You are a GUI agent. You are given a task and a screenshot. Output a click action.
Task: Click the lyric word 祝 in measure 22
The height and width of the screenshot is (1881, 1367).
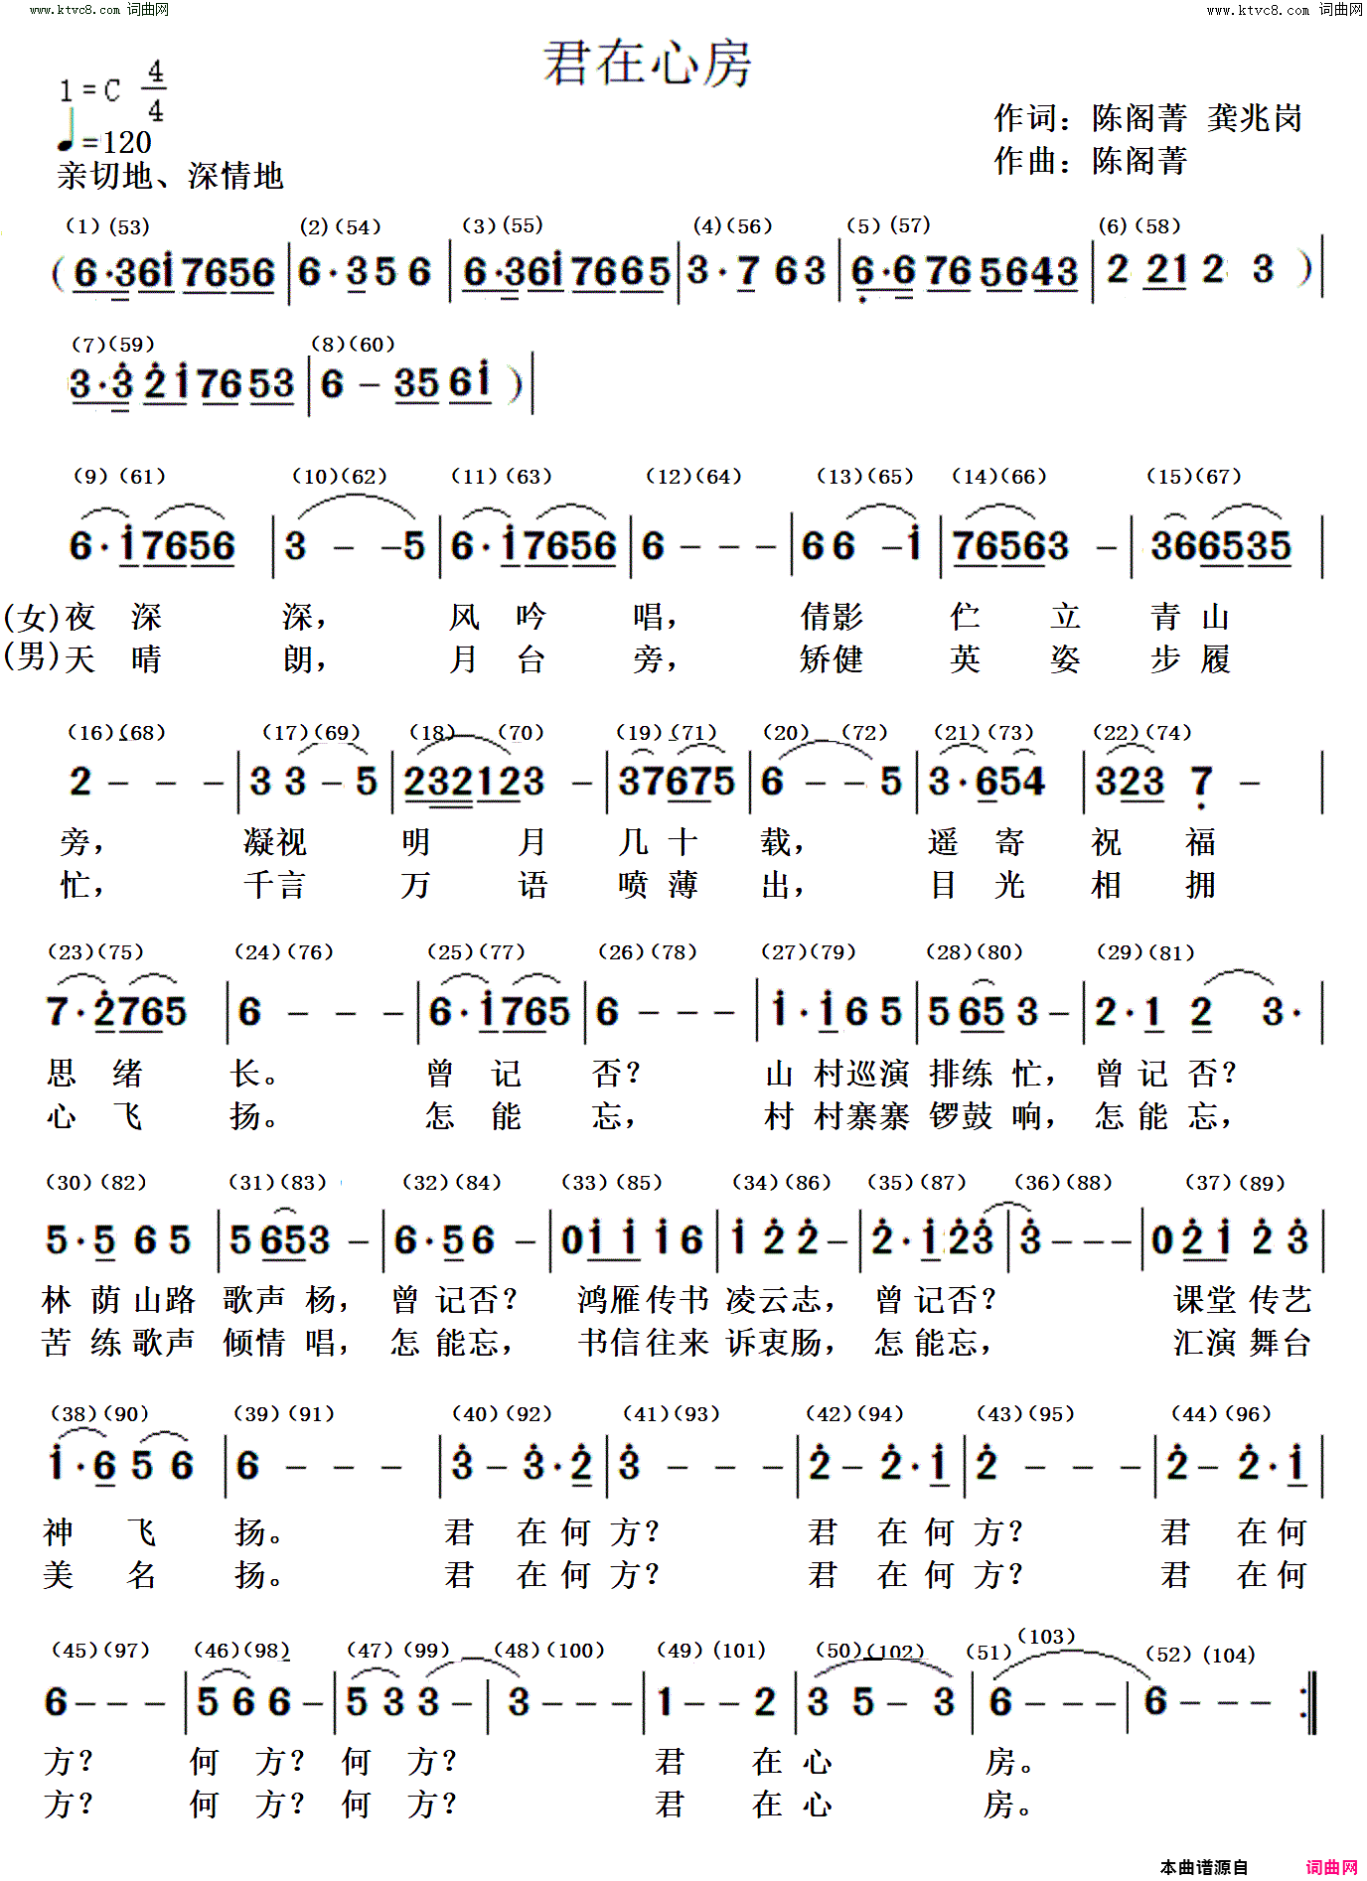pos(1107,842)
